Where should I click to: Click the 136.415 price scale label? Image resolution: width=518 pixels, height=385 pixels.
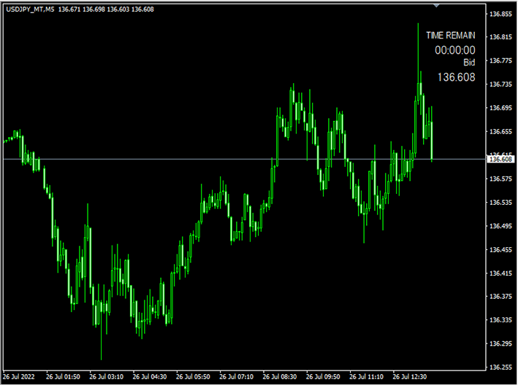tap(500, 273)
